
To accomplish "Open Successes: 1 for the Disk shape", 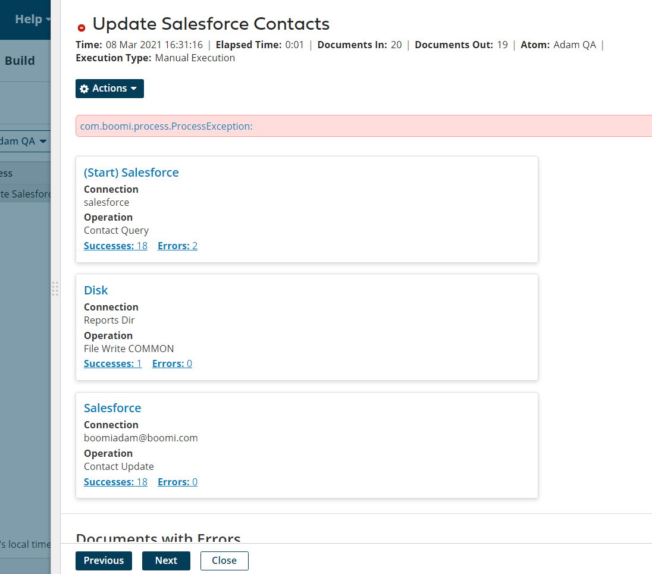I will (113, 363).
